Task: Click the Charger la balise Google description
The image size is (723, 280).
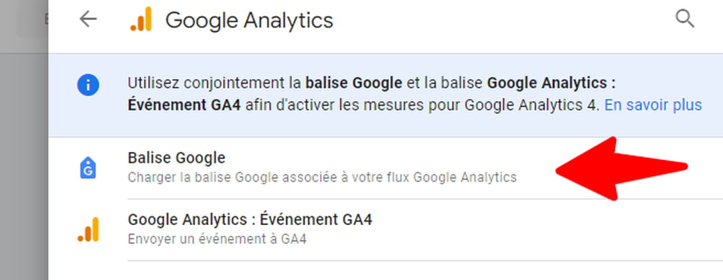Action: click(x=322, y=177)
